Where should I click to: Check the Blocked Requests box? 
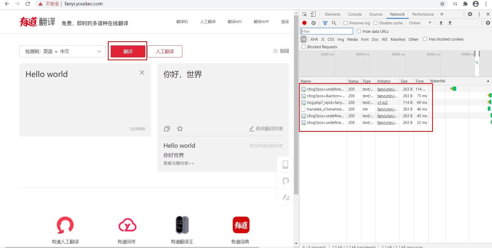click(304, 47)
